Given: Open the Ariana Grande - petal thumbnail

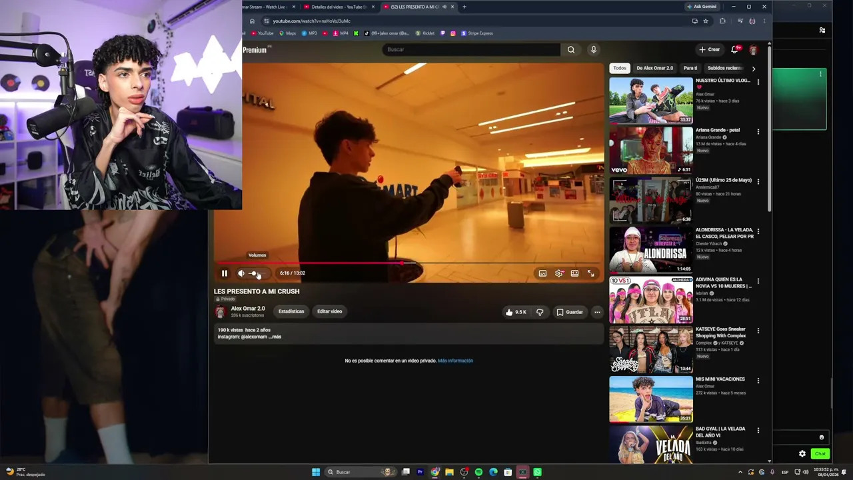Looking at the screenshot, I should (x=651, y=151).
